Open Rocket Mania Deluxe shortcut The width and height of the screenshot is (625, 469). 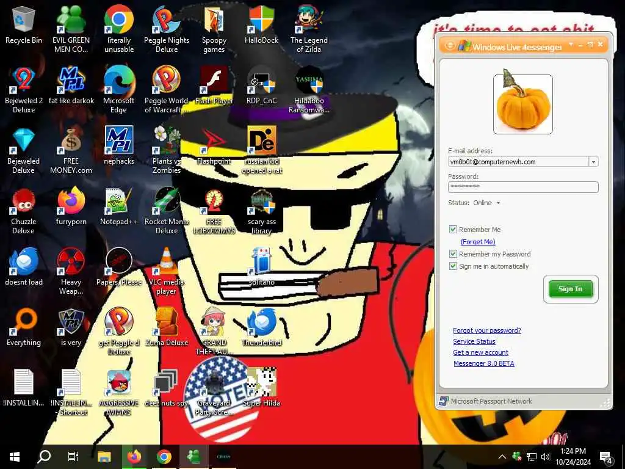[x=167, y=211]
